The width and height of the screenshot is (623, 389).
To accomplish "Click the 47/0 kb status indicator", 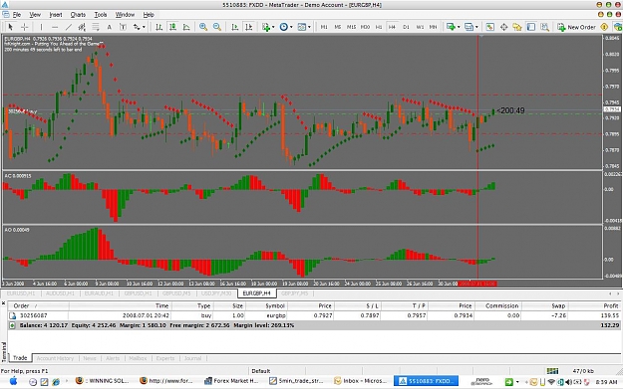I will pos(583,371).
